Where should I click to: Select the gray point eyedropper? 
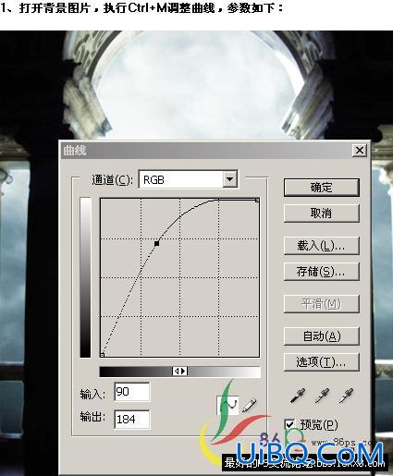(x=322, y=396)
